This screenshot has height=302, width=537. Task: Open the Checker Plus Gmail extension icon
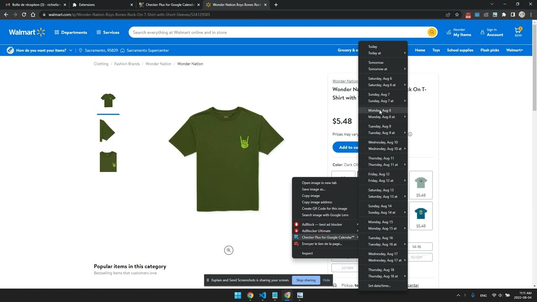pos(468,14)
